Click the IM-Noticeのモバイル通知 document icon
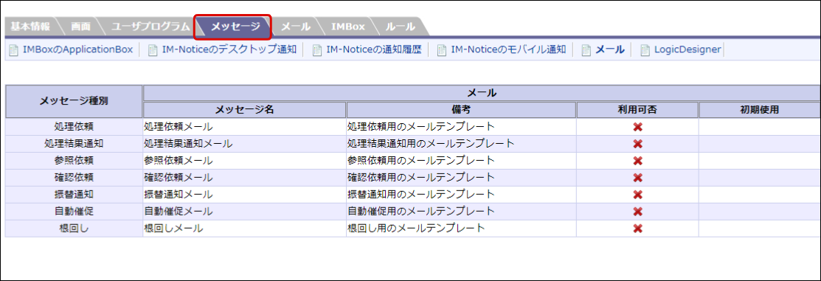Image resolution: width=821 pixels, height=281 pixels. 442,50
